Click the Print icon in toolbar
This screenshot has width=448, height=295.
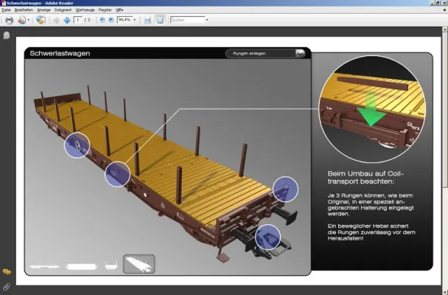(9, 20)
